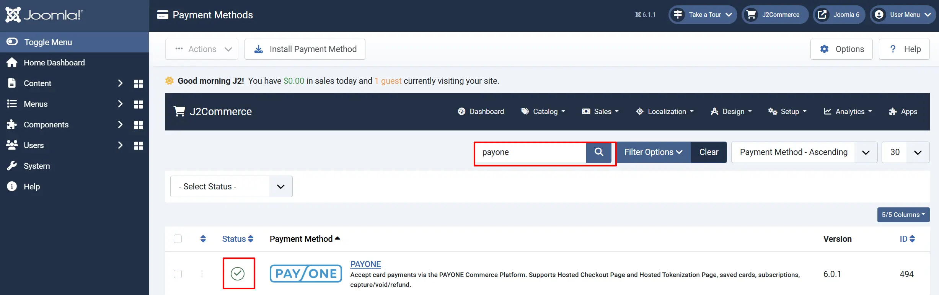Tick the select-all checkbox in table header

(x=178, y=239)
